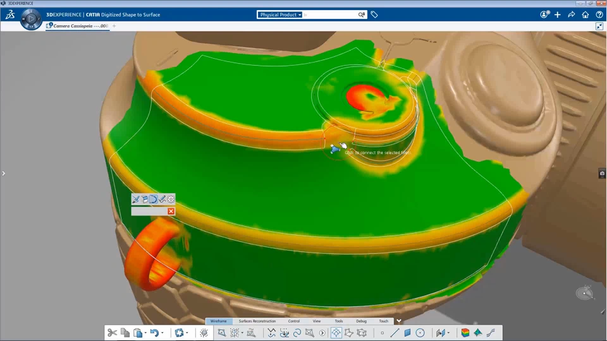Toggle full screen expand icon
The height and width of the screenshot is (341, 607).
click(599, 26)
